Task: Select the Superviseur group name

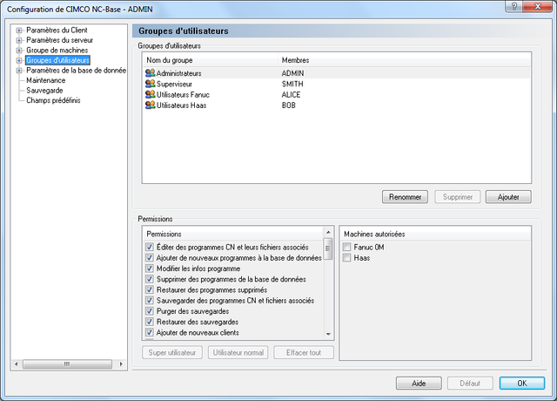Action: click(x=174, y=84)
